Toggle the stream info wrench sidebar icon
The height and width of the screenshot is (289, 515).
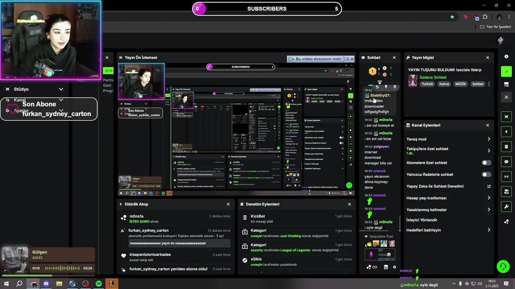coord(506,207)
